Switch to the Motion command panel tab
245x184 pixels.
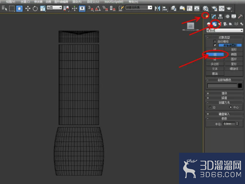pyautogui.click(x=227, y=16)
